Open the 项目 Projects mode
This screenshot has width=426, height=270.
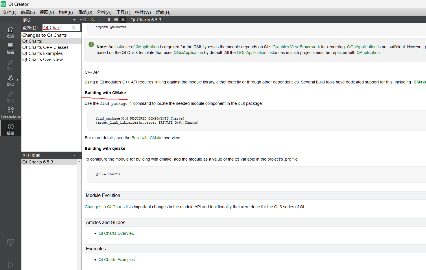coord(10,97)
